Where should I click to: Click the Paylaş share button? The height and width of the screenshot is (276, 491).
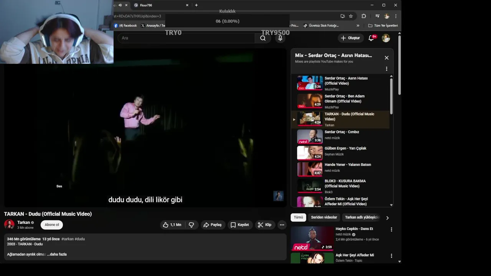coord(212,225)
